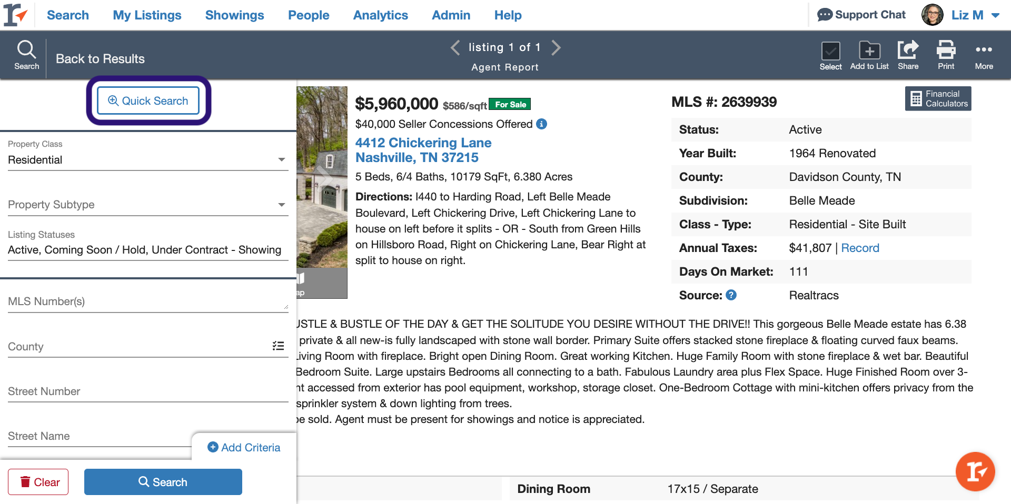Viewport: 1011px width, 504px height.
Task: Open the 4412 Chickering Lane address link
Action: 423,143
